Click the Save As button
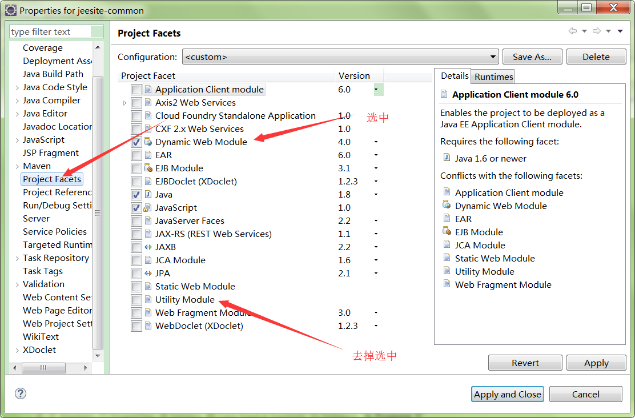635x418 pixels. pos(532,57)
